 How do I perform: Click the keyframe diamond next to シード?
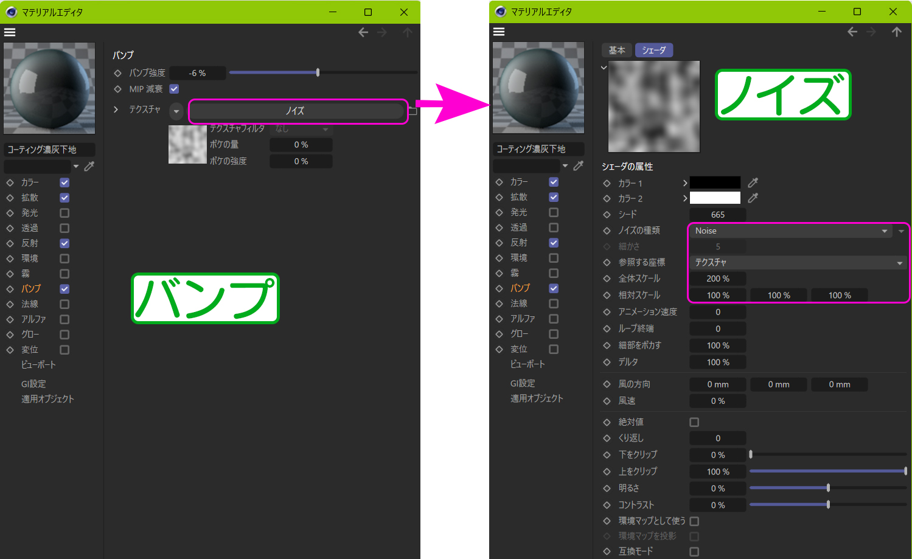tap(607, 215)
